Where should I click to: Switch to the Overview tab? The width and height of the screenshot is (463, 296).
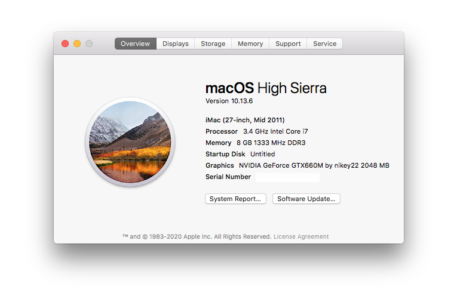(136, 44)
